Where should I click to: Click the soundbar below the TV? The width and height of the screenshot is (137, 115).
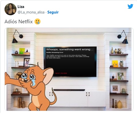(x=69, y=90)
